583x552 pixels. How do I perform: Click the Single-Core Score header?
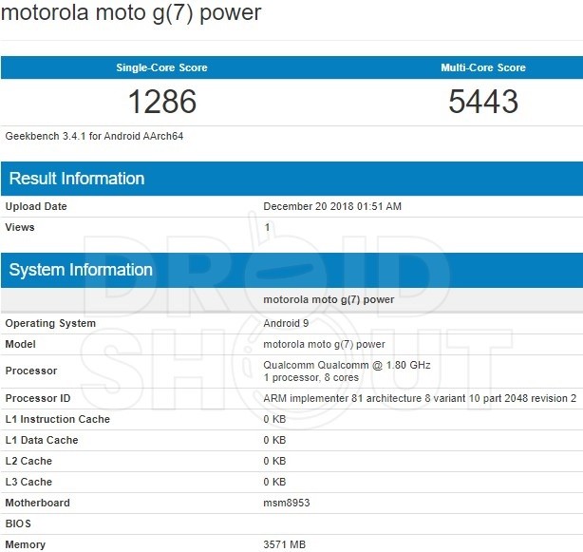161,67
